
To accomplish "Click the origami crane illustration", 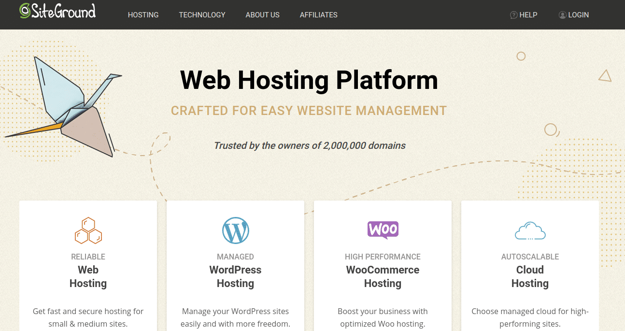I will [63, 107].
